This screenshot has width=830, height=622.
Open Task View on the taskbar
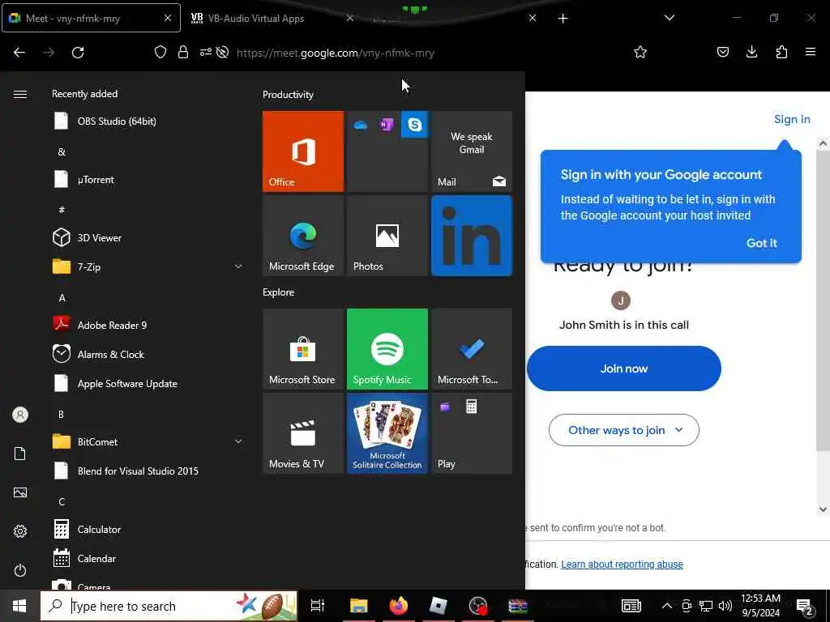(x=317, y=606)
